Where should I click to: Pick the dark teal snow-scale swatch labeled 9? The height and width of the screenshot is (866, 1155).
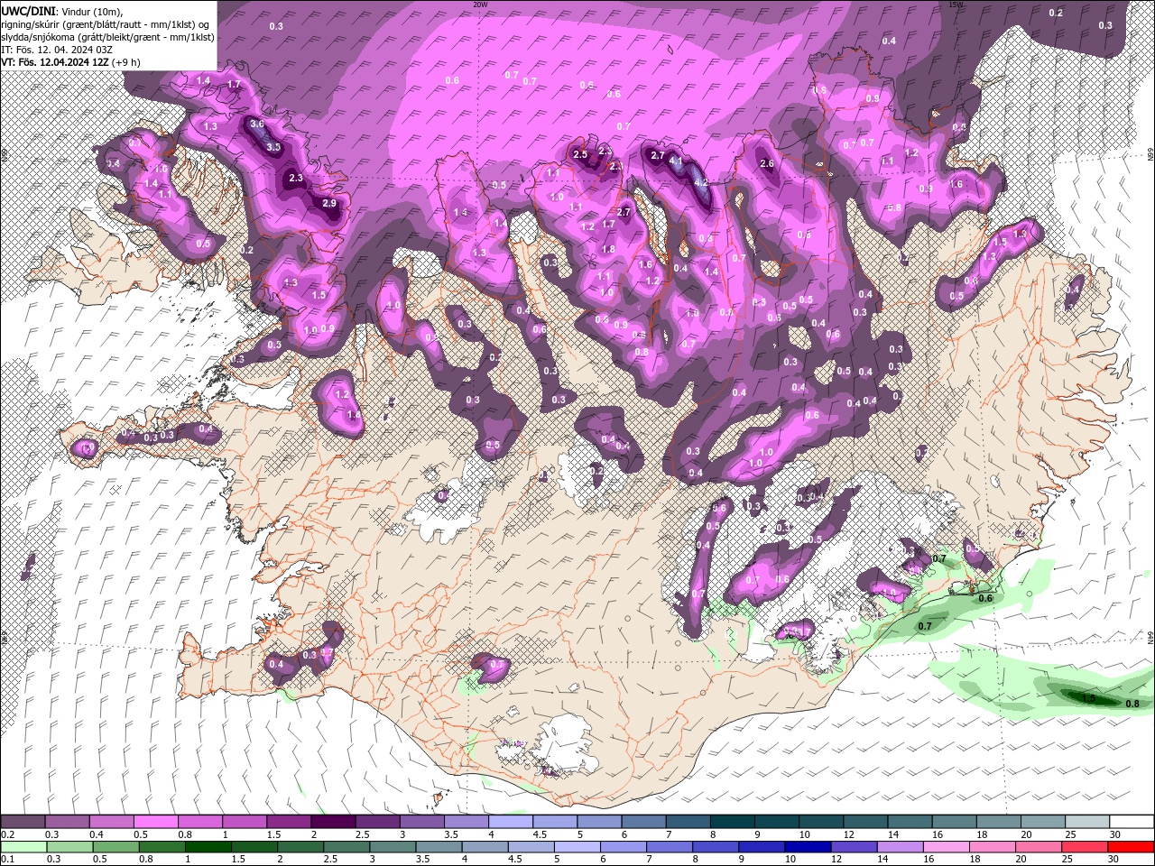tap(776, 822)
